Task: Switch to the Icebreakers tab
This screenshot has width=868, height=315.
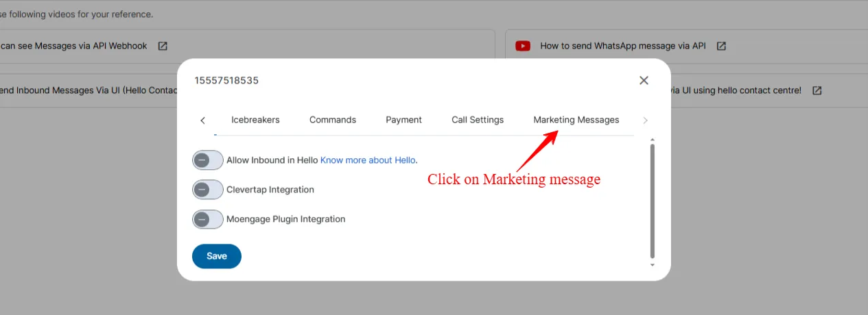Action: coord(255,120)
